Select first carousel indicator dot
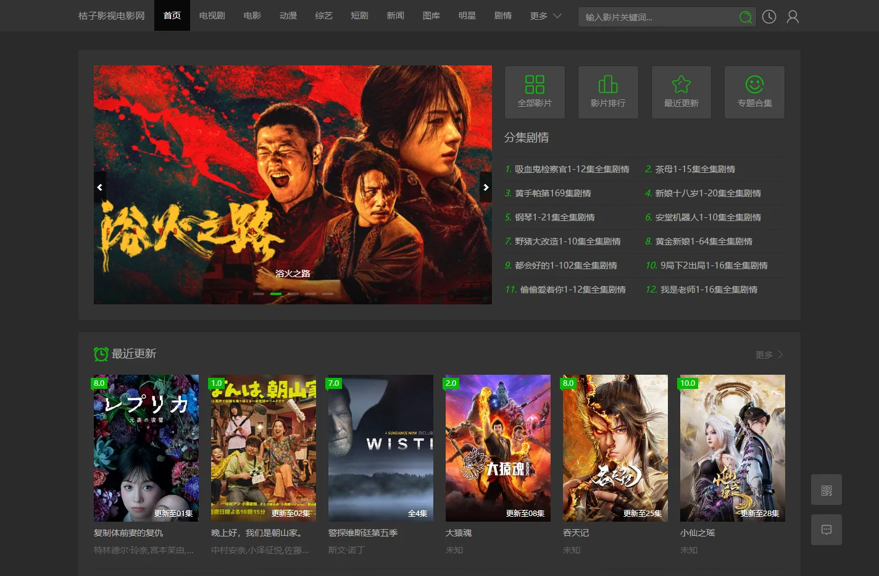Screen dimensions: 879x576 tap(259, 294)
